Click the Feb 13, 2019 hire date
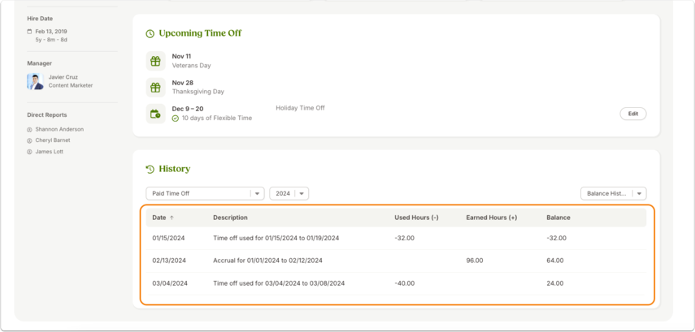Viewport: 695px width, 332px height. click(51, 32)
